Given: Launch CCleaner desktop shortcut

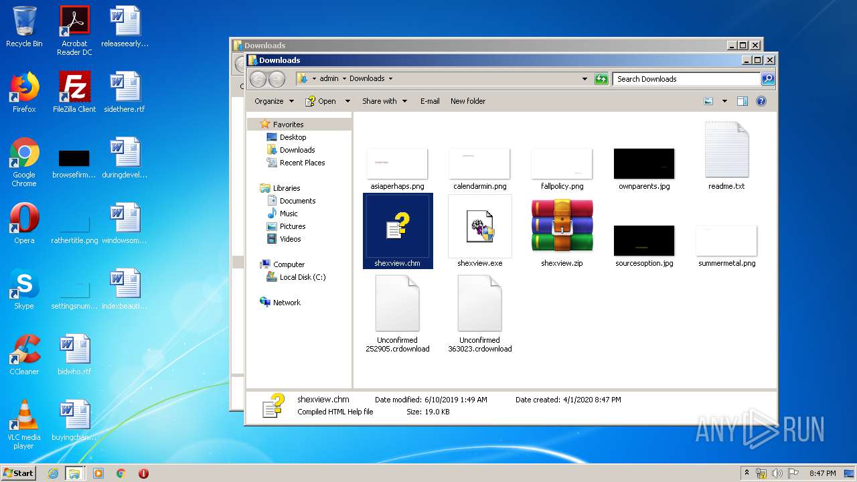Looking at the screenshot, I should tap(24, 355).
